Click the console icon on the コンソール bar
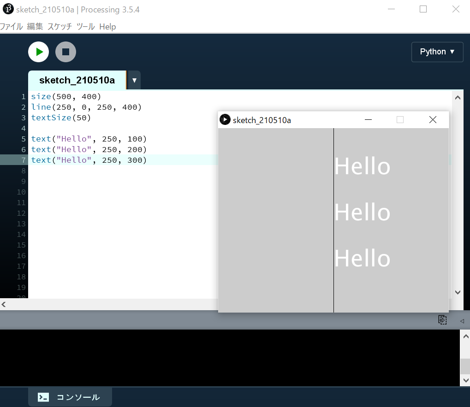Viewport: 470px width, 407px height. point(43,396)
